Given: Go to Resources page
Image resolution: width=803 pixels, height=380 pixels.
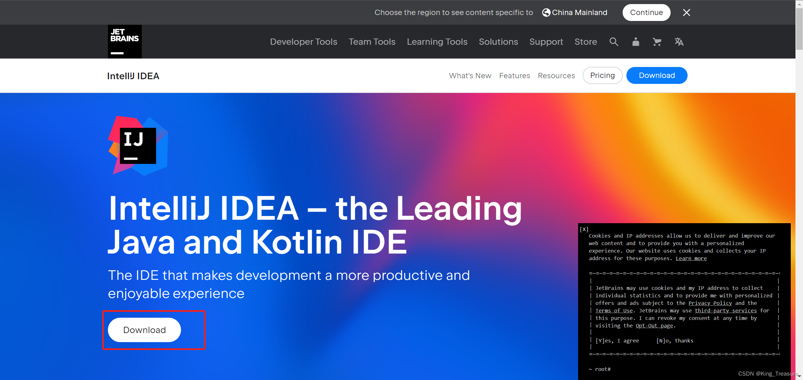Looking at the screenshot, I should (556, 75).
